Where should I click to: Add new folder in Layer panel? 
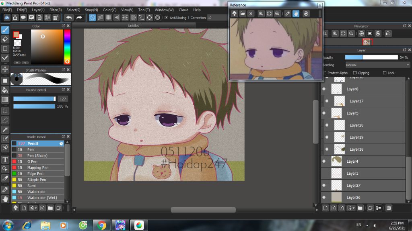[360, 208]
